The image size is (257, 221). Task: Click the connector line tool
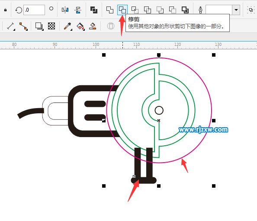point(23,26)
